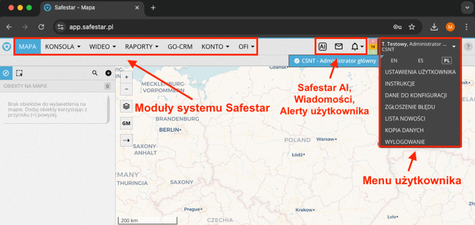The height and width of the screenshot is (225, 475).
Task: Switch language to ES
Action: (x=420, y=61)
